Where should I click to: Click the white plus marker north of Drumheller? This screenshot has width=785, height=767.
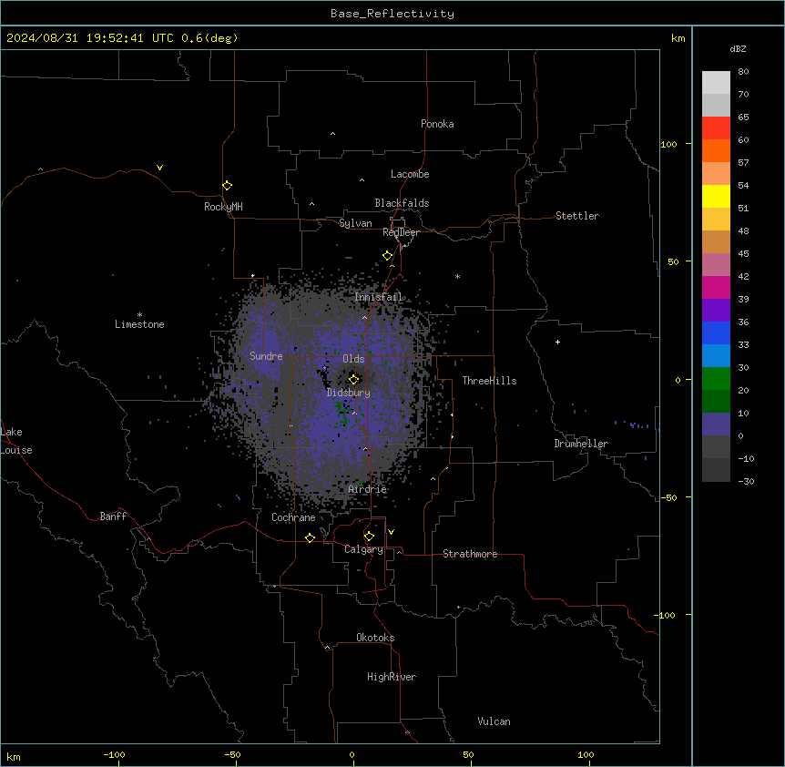click(x=557, y=342)
